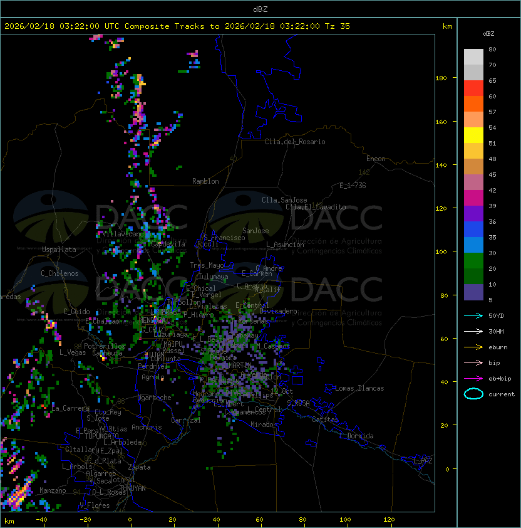Click the cyan 'current' ellipse legend symbol
The image size is (521, 528).
[473, 394]
